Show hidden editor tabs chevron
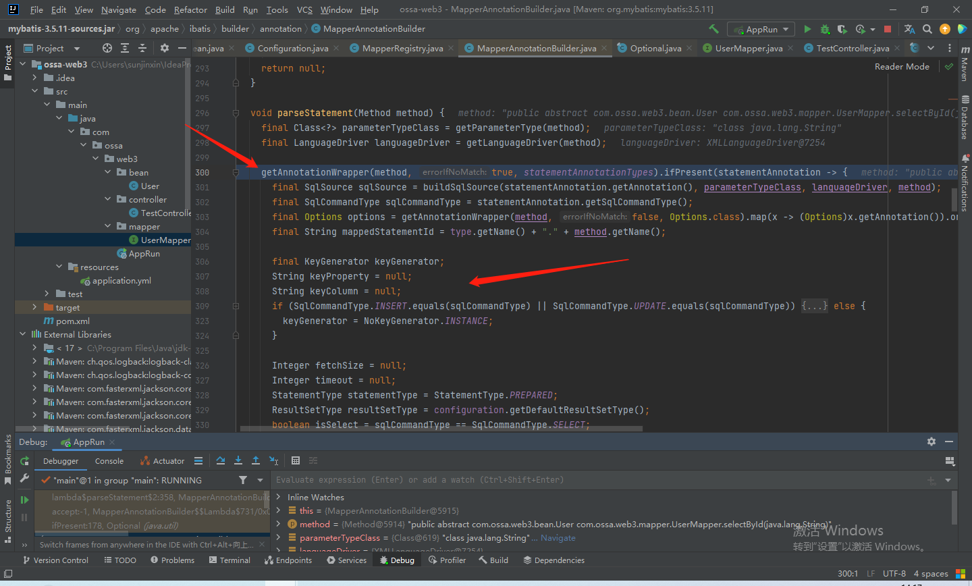Screen dimensions: 972x586 pos(931,48)
